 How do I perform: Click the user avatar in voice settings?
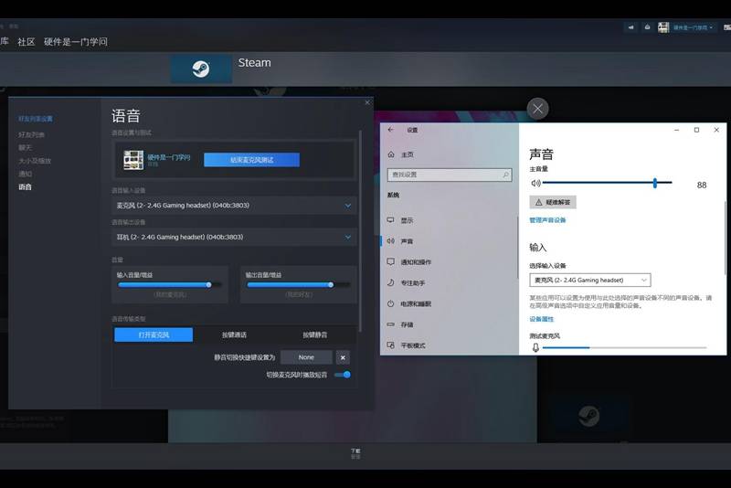[x=133, y=160]
